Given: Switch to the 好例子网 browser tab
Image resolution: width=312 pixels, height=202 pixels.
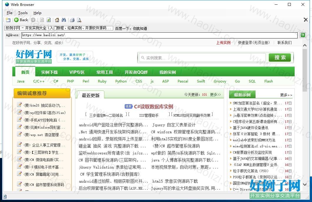Looking at the screenshot, I should [x=59, y=28].
